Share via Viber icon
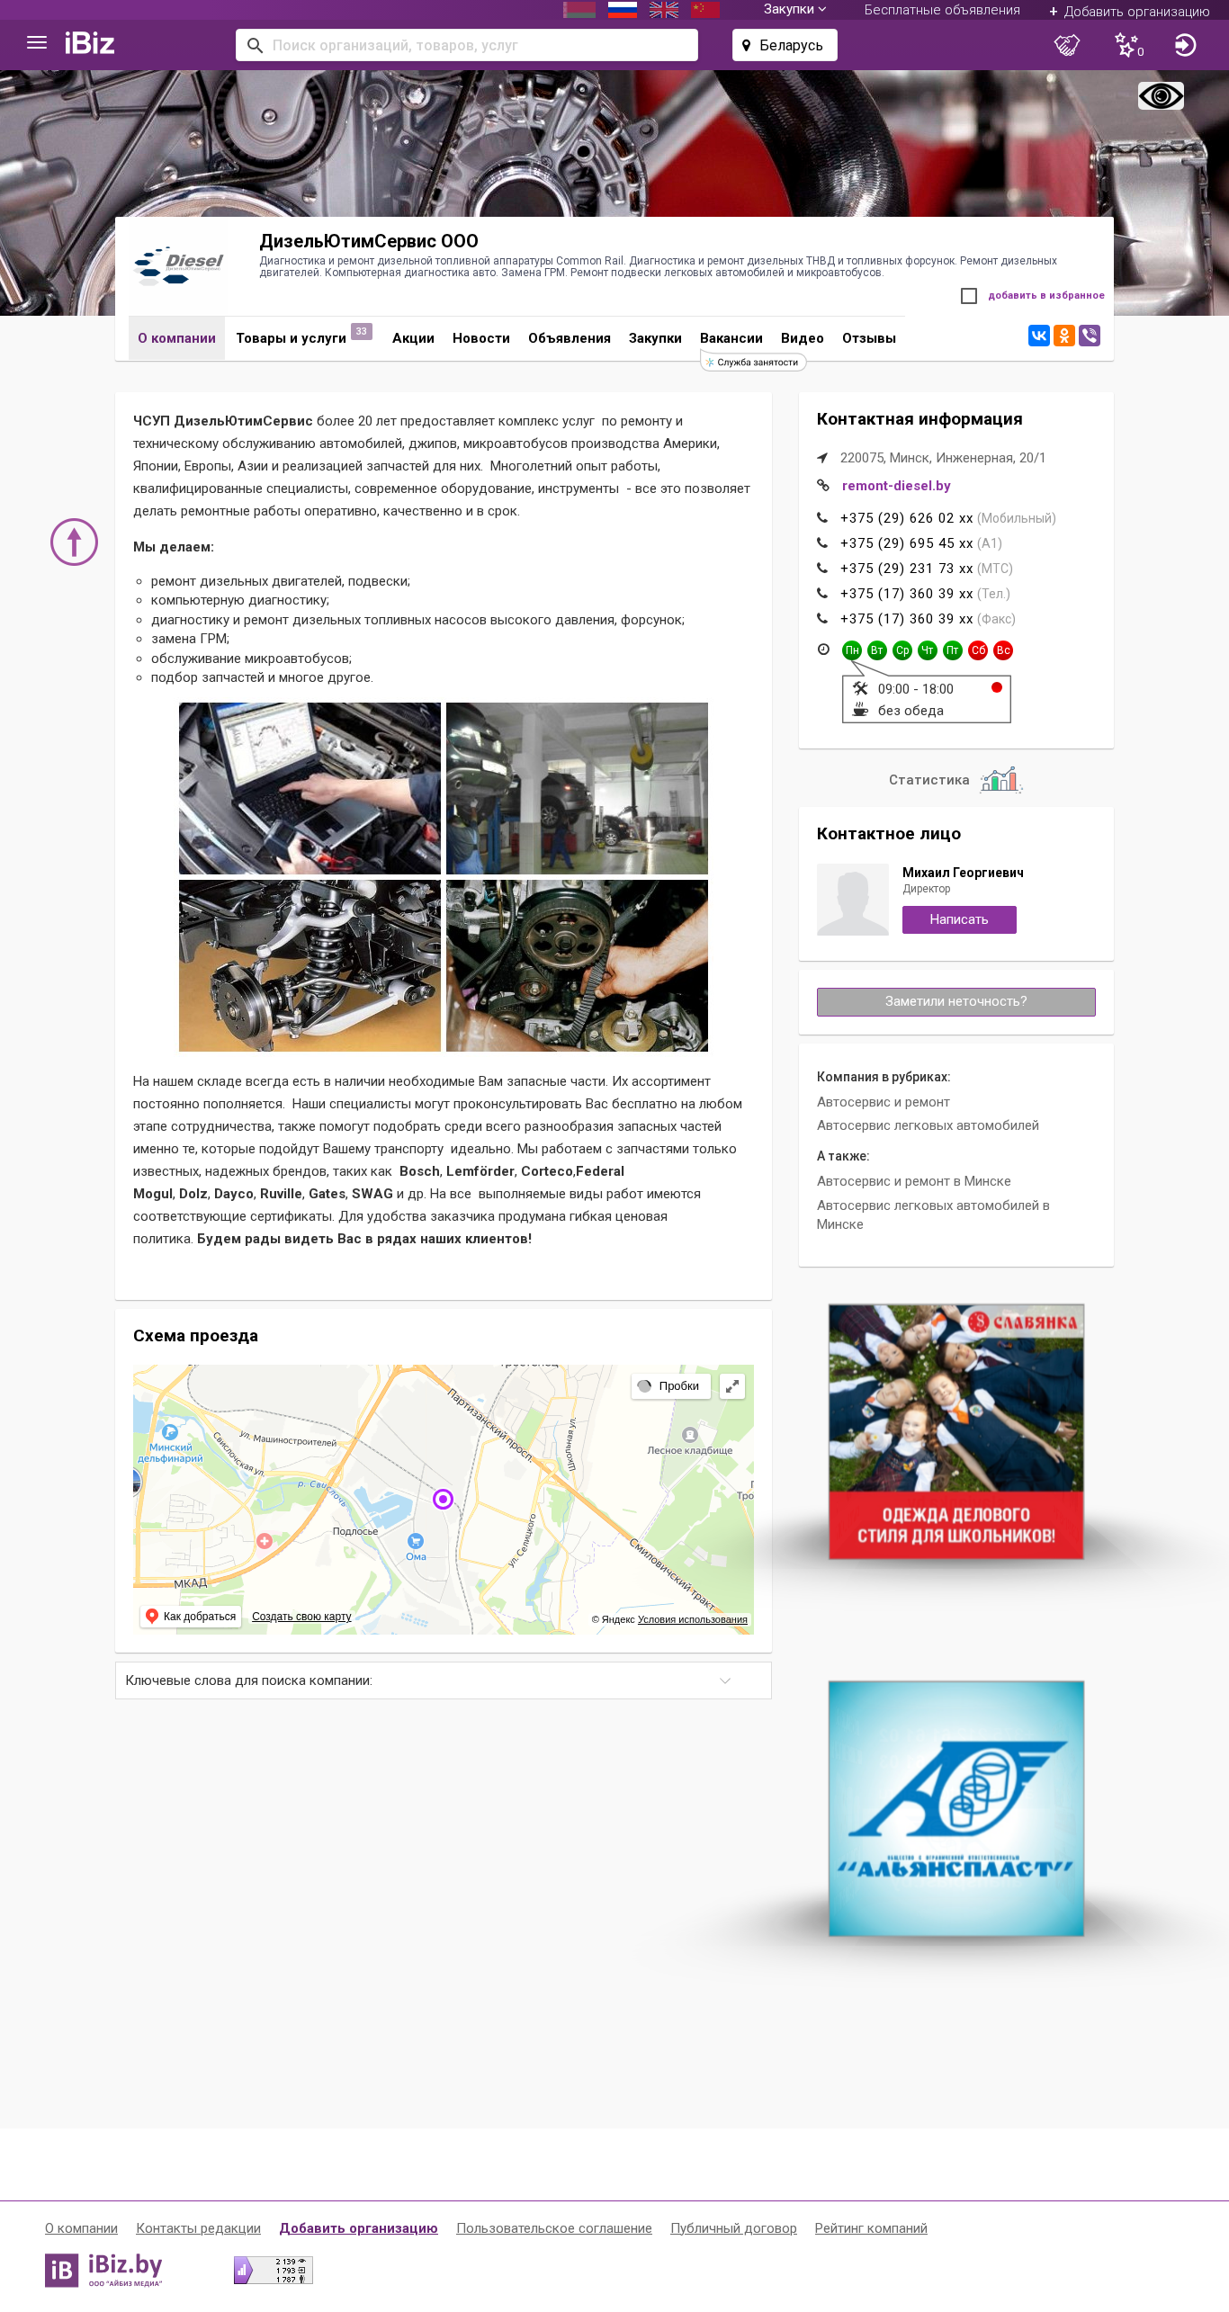Image resolution: width=1229 pixels, height=2312 pixels. click(x=1090, y=336)
